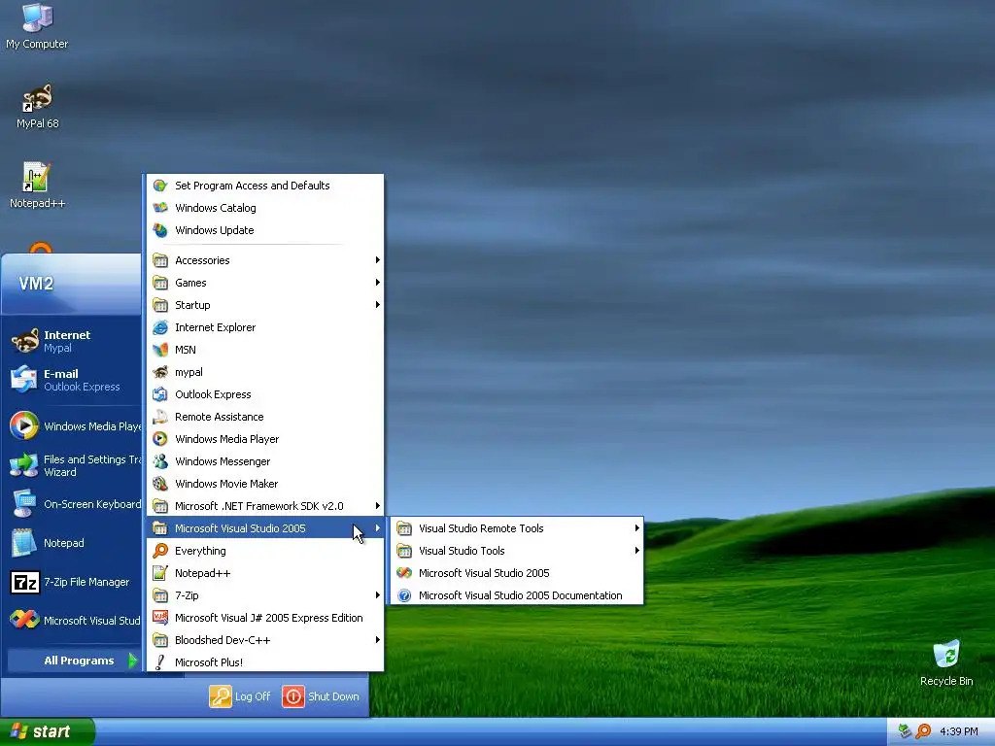The width and height of the screenshot is (995, 746).
Task: Click the mypal raccoon icon in programs list
Action: [x=160, y=372]
